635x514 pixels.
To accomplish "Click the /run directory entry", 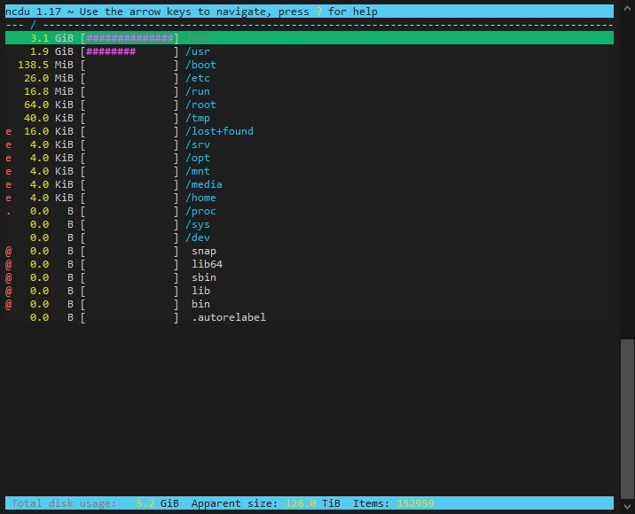I will (197, 91).
